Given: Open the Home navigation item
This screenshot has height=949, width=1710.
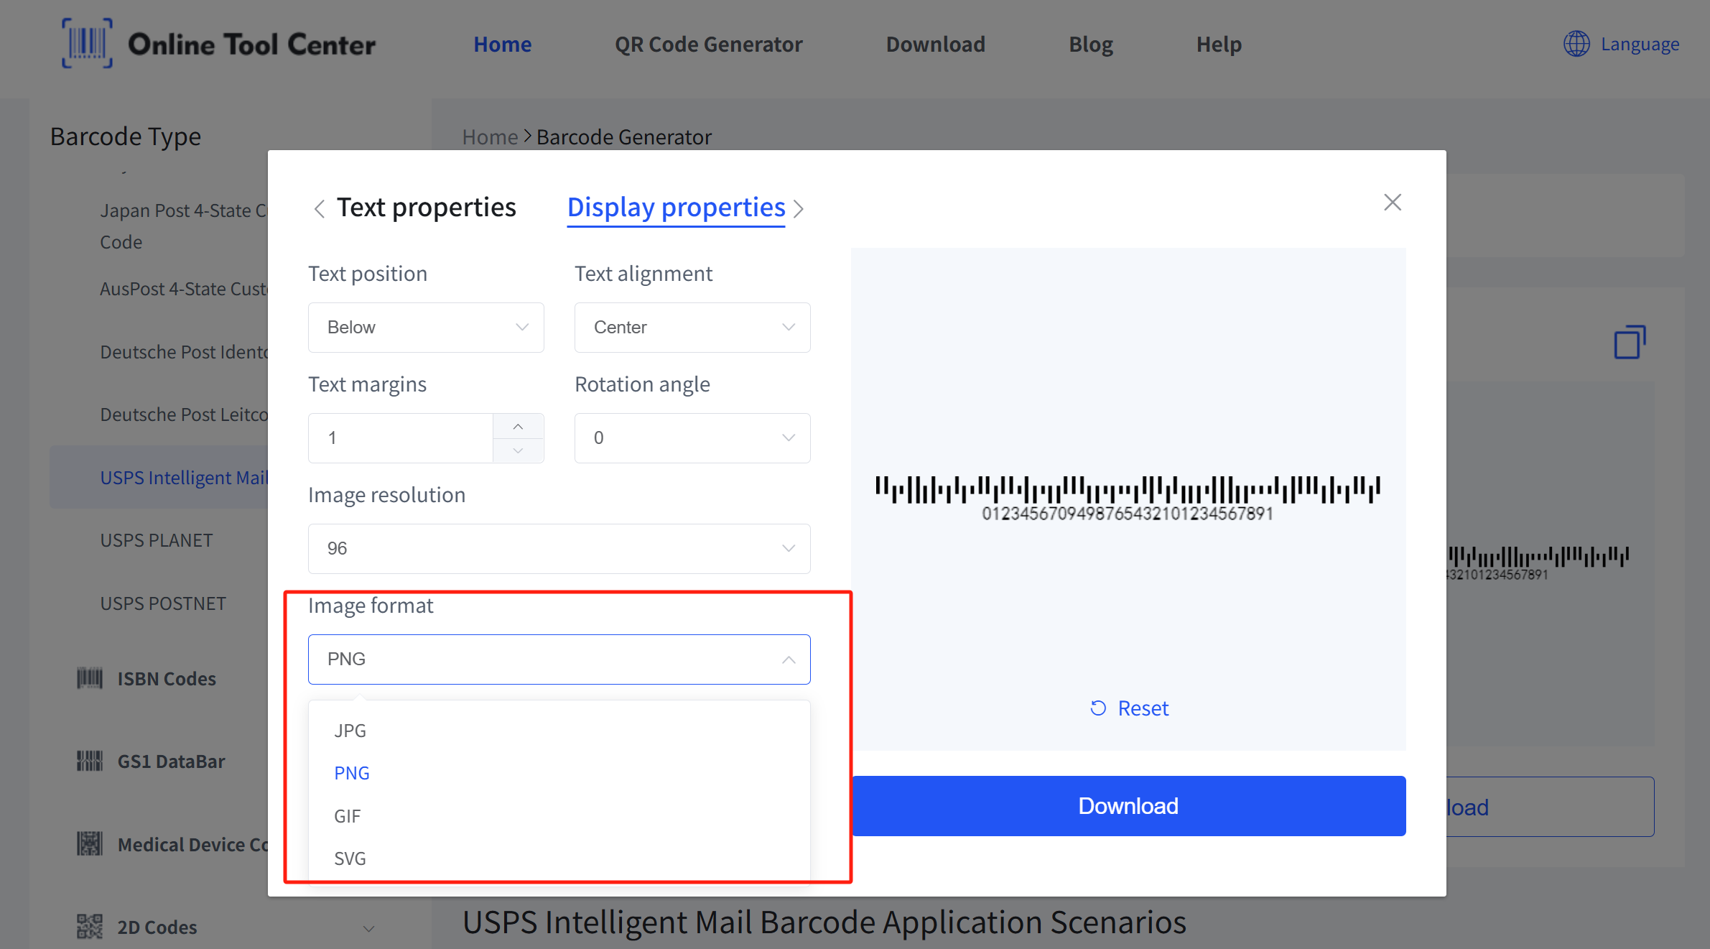Looking at the screenshot, I should (x=502, y=45).
